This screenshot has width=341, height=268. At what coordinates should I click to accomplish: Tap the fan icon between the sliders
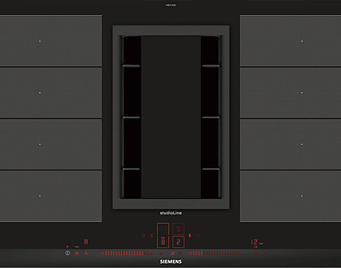tap(173, 254)
